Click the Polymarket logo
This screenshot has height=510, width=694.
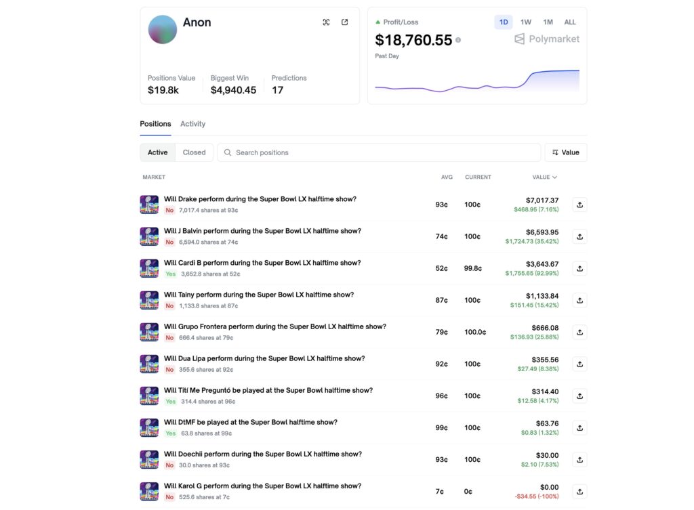click(547, 39)
